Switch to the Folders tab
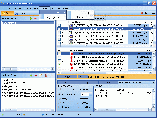The image size is (157, 118). click(7, 13)
